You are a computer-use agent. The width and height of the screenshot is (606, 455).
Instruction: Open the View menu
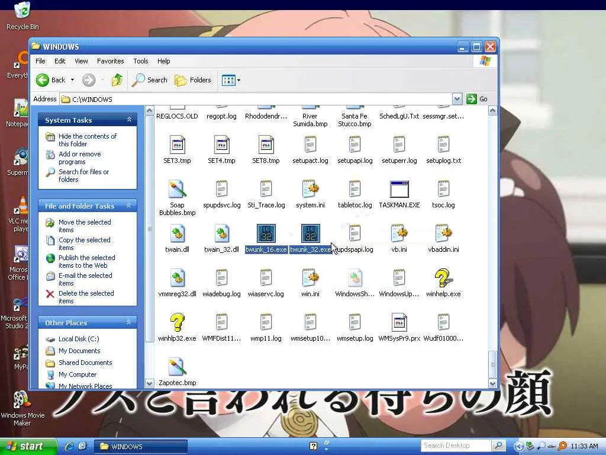pos(81,61)
